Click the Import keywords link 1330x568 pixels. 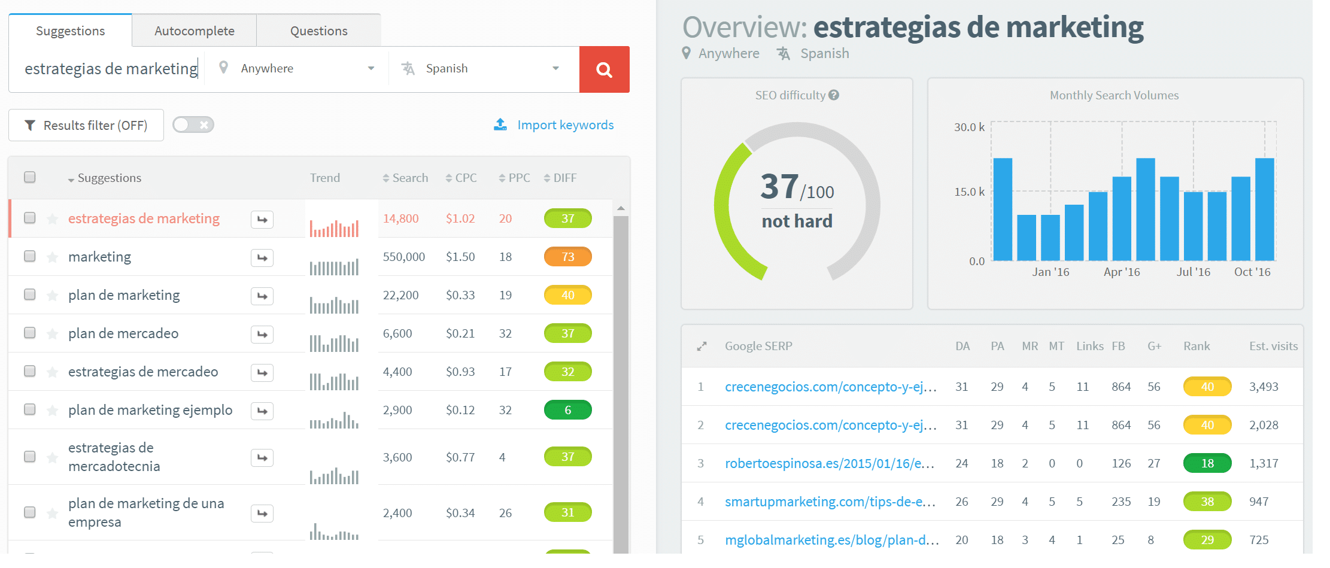pyautogui.click(x=565, y=124)
